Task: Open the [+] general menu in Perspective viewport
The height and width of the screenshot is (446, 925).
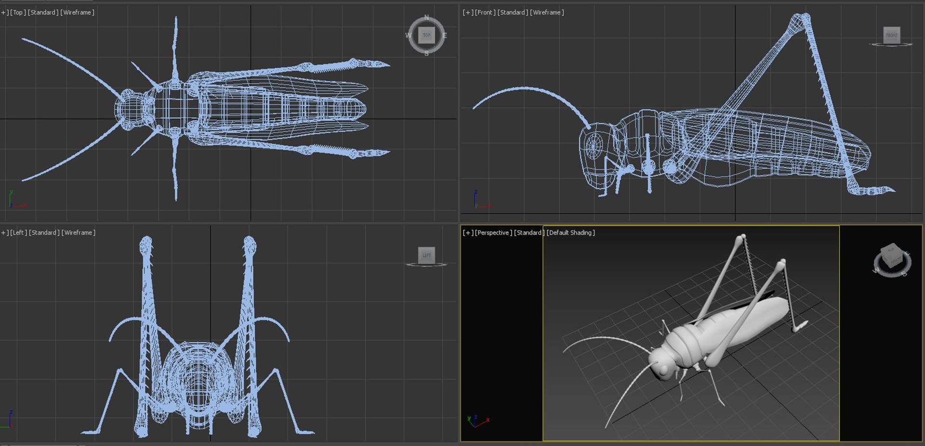Action: click(x=468, y=233)
